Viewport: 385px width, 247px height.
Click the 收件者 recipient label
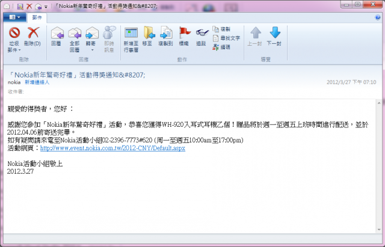point(16,92)
